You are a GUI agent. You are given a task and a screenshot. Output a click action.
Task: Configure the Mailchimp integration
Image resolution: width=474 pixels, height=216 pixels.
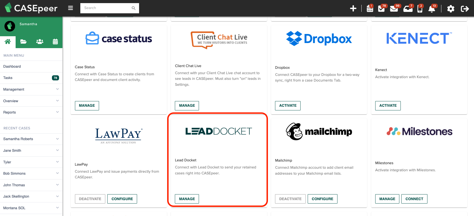(322, 199)
